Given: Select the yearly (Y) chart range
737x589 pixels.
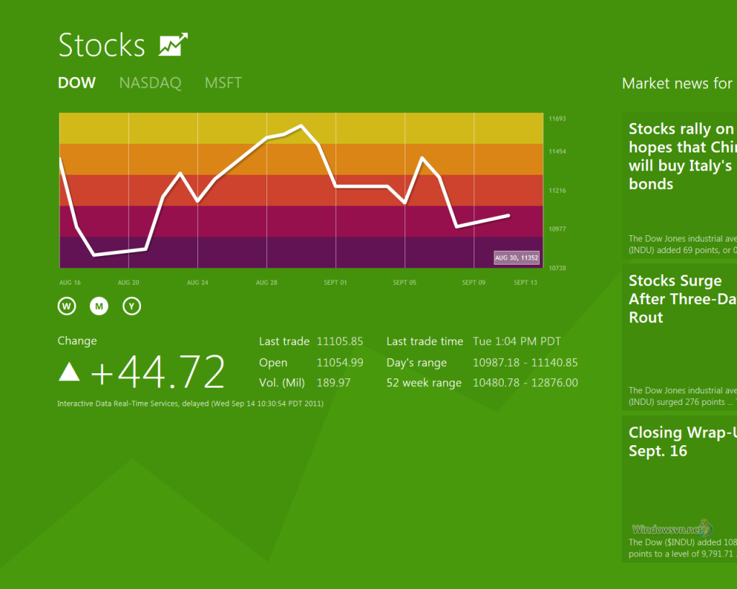Looking at the screenshot, I should [132, 306].
